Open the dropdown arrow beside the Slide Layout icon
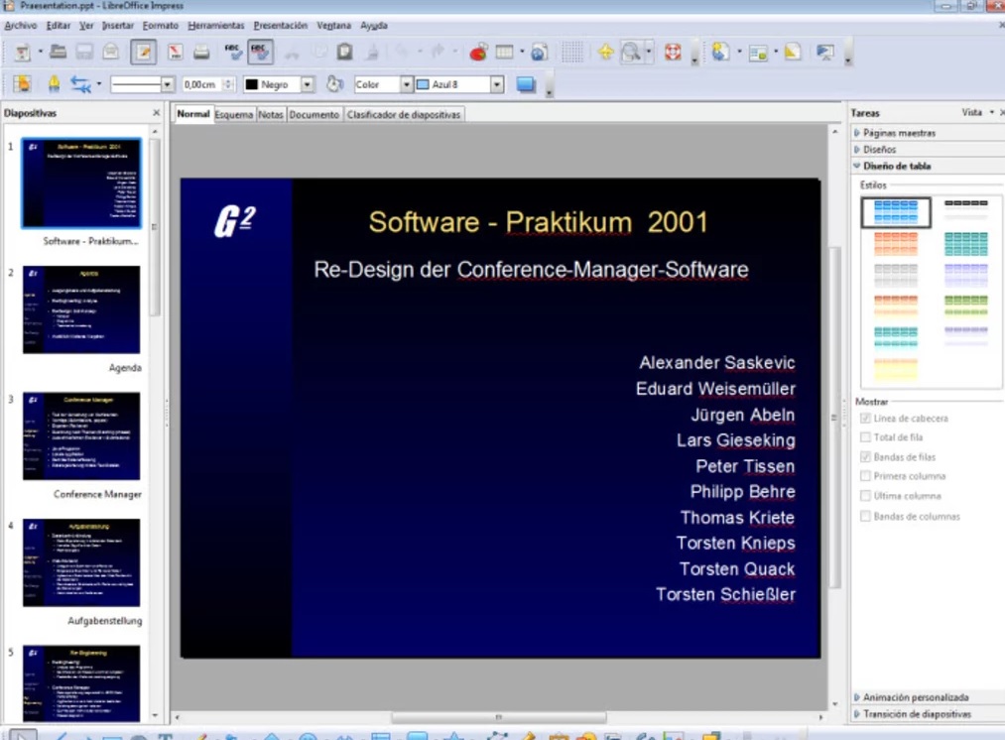This screenshot has height=740, width=1005. (776, 52)
